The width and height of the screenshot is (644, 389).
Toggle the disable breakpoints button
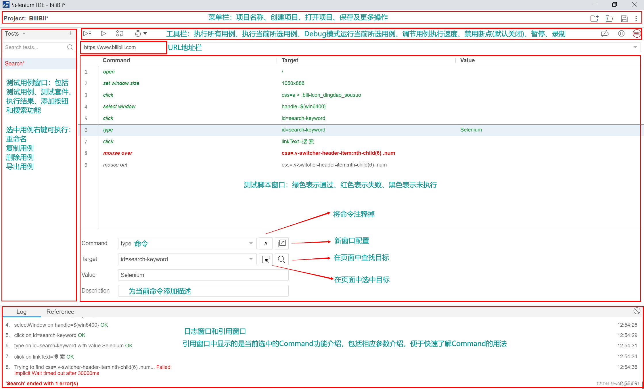(x=605, y=34)
